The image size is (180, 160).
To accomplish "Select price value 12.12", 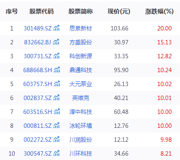I will point(121,140).
